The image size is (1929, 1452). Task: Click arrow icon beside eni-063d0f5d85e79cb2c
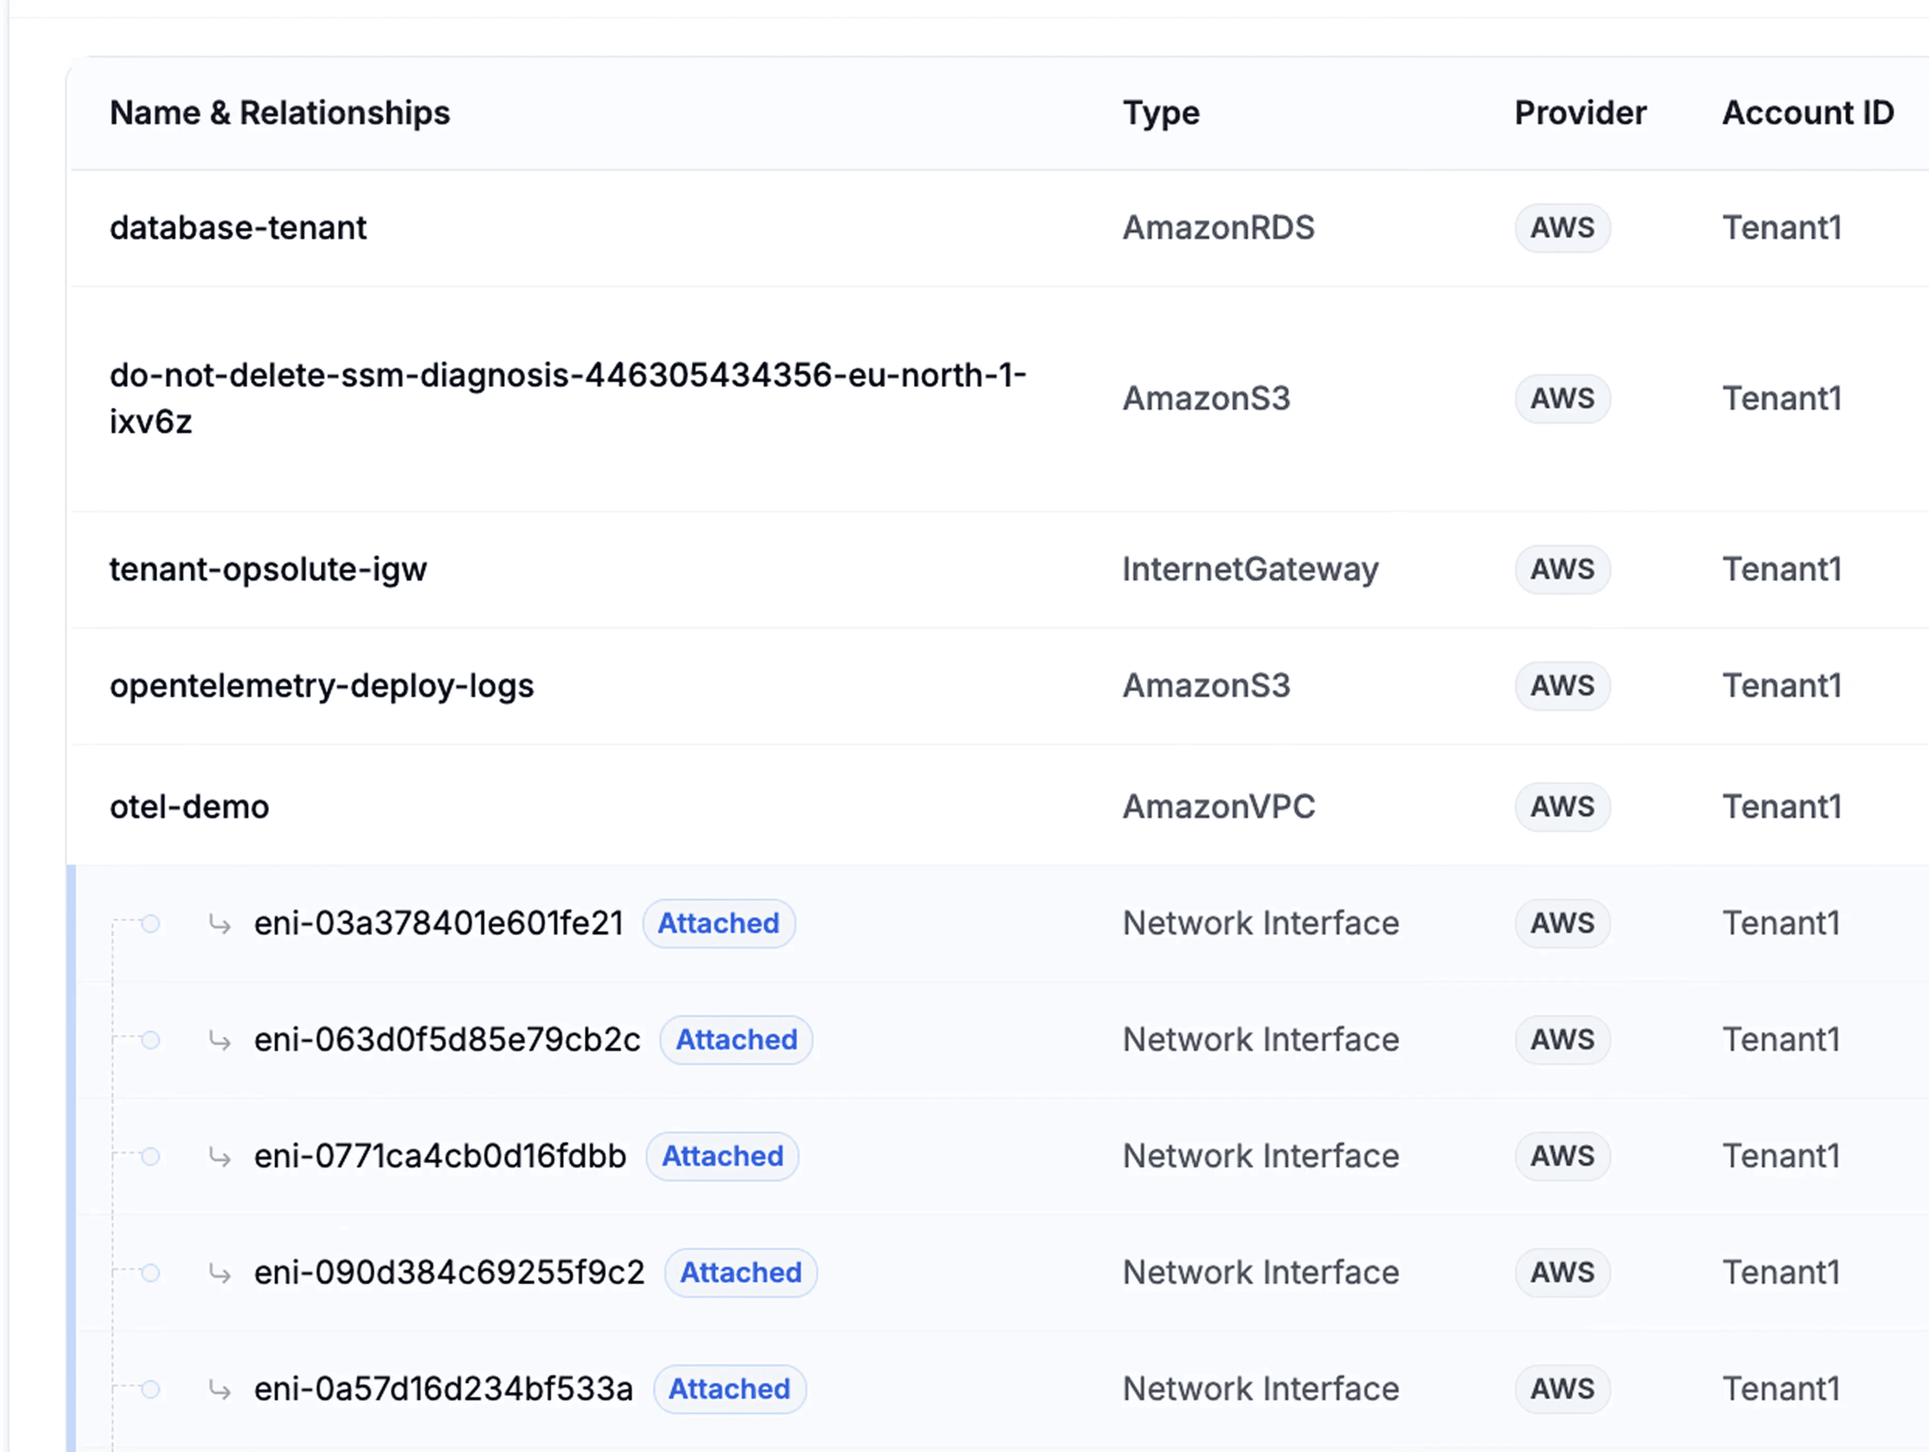[x=220, y=1041]
